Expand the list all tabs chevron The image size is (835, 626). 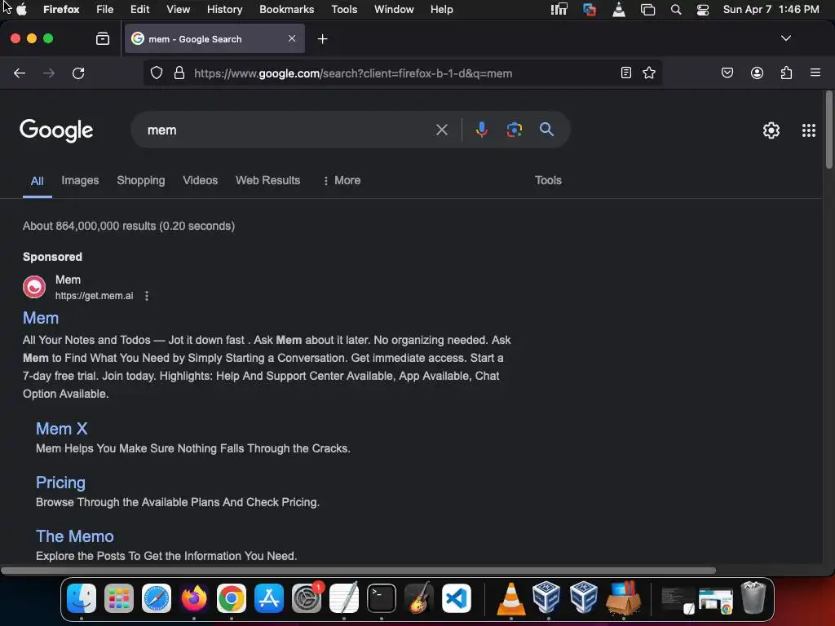click(x=785, y=38)
